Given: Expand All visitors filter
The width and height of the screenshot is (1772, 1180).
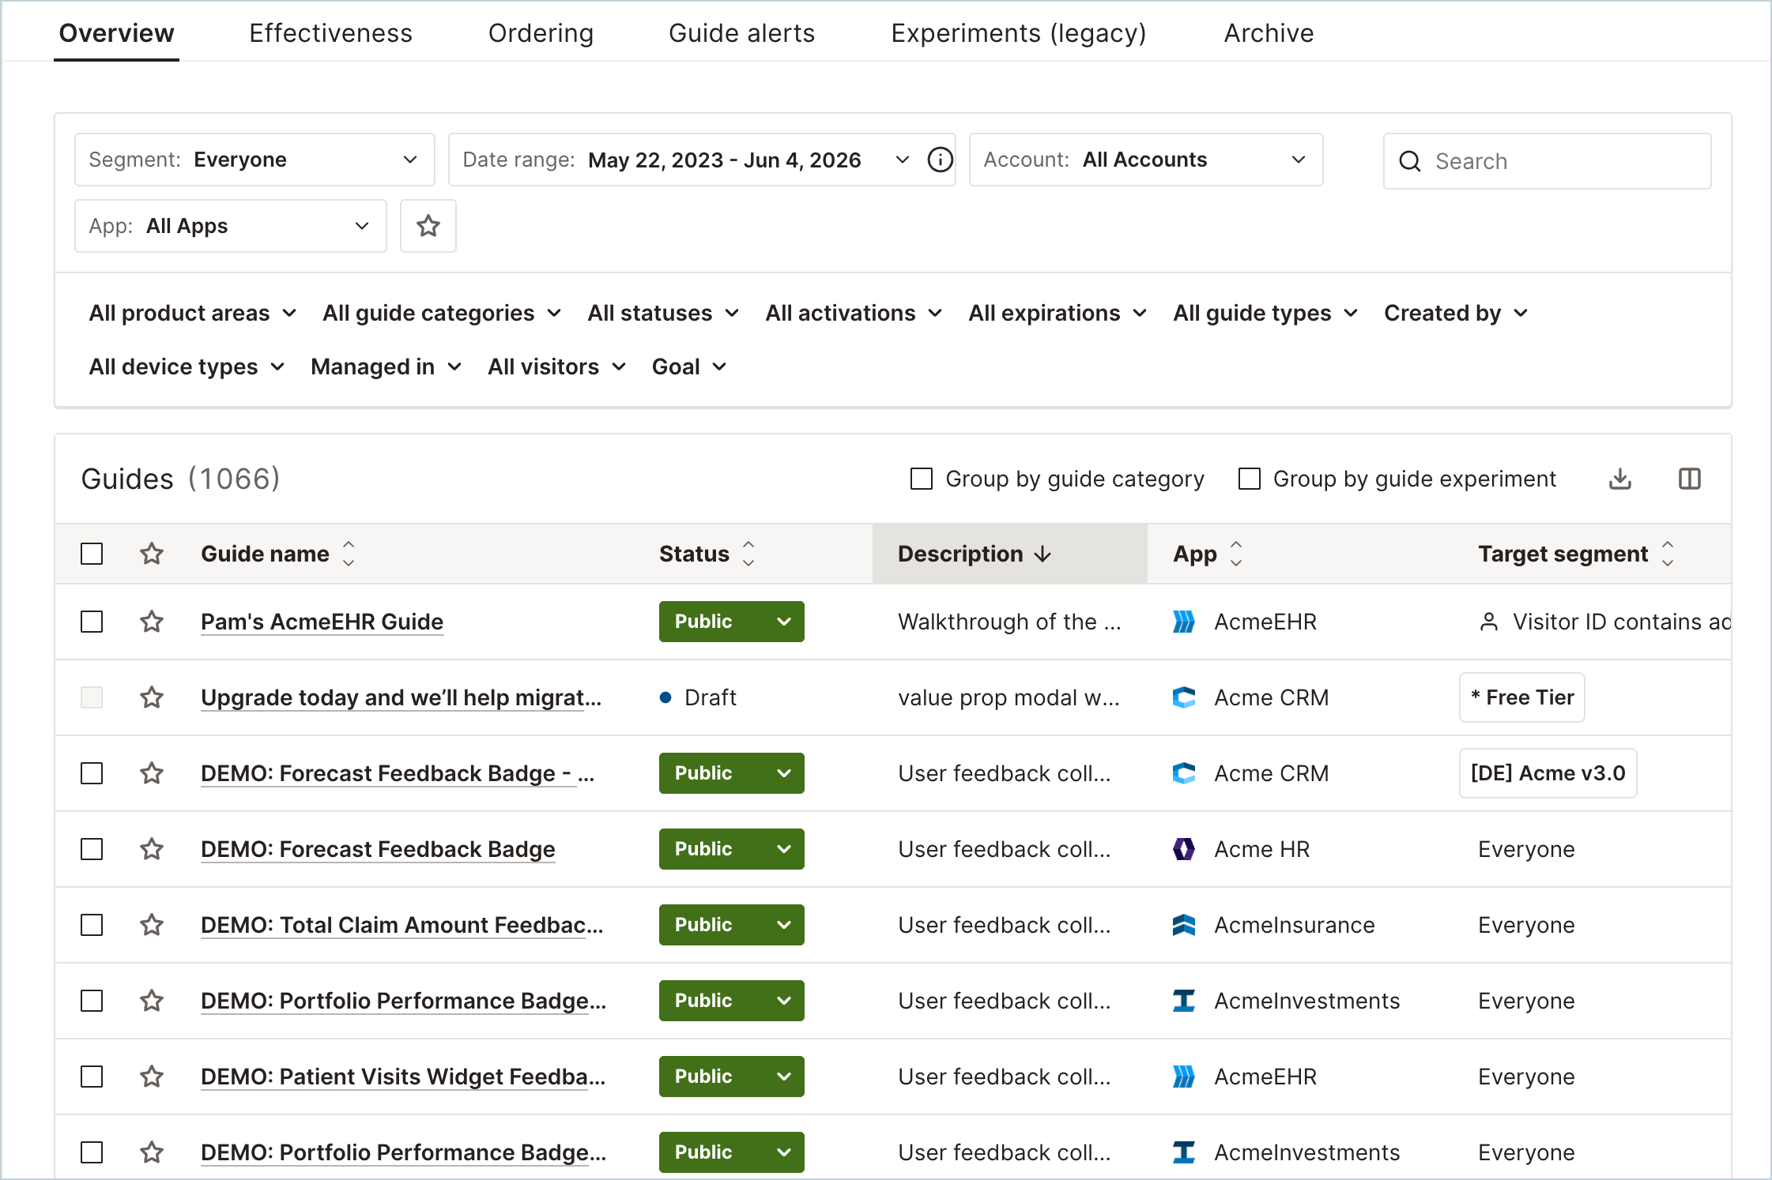Looking at the screenshot, I should point(556,366).
